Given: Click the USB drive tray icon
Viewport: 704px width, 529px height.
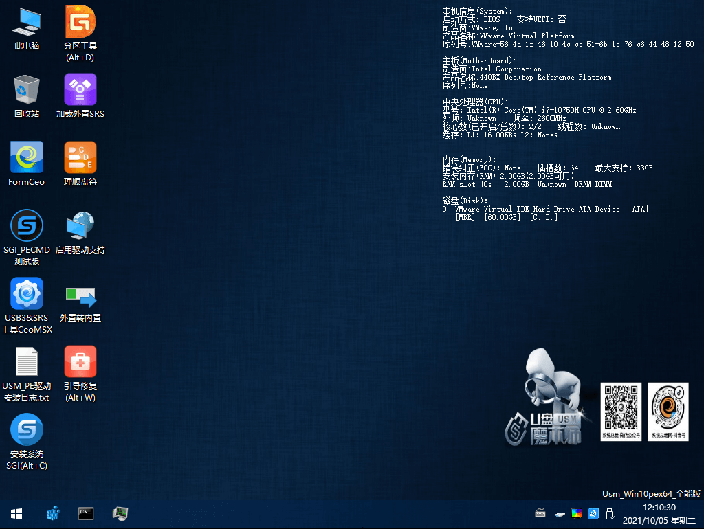Looking at the screenshot, I should coord(610,514).
